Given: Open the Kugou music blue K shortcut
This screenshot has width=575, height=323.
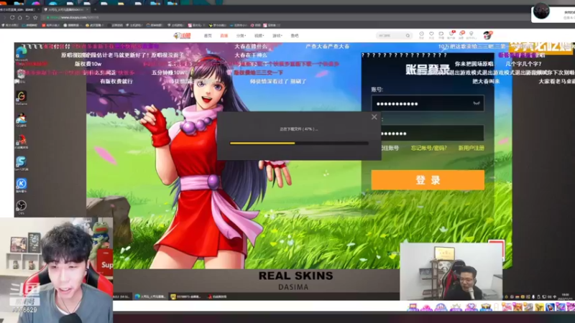Looking at the screenshot, I should coord(22,185).
